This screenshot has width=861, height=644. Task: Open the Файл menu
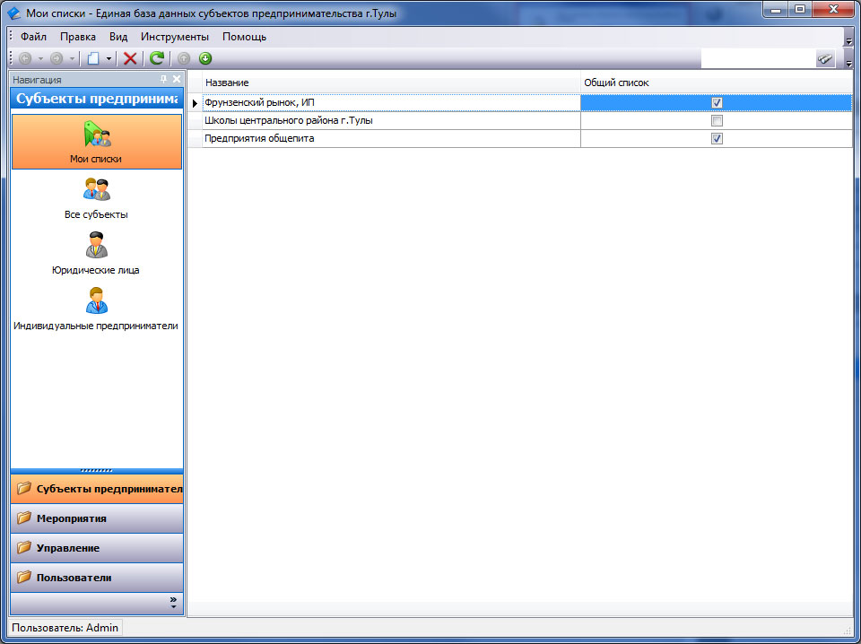pos(33,37)
